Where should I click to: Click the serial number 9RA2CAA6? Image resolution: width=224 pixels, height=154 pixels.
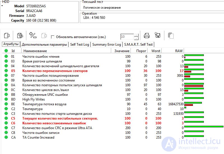pyautogui.click(x=34, y=11)
